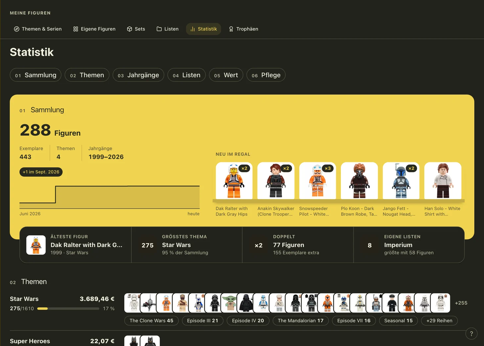Click the Super Heroes theme name
The image size is (484, 346).
(x=30, y=341)
